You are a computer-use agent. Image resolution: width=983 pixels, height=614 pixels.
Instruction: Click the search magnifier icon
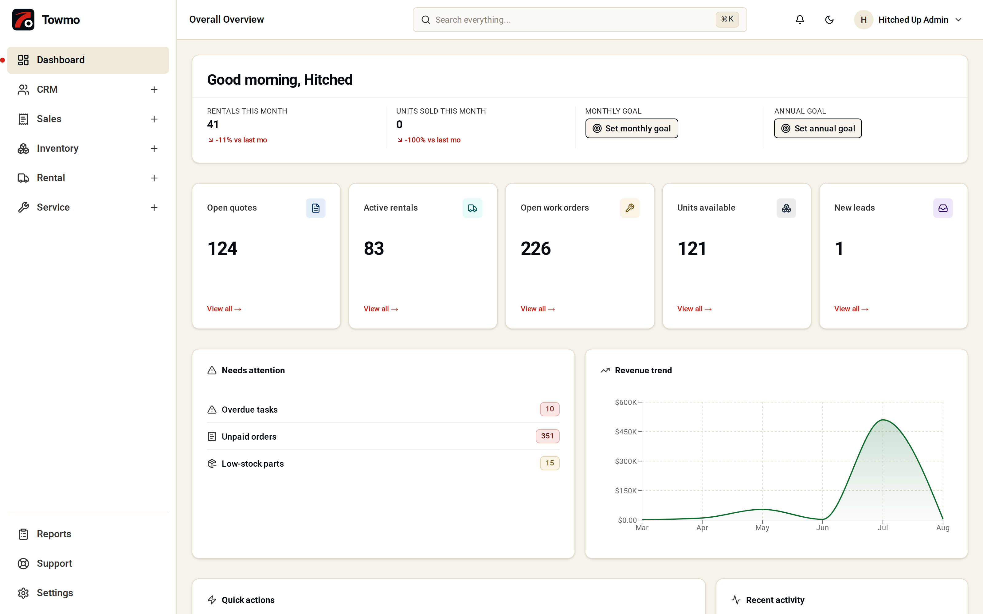click(x=425, y=19)
